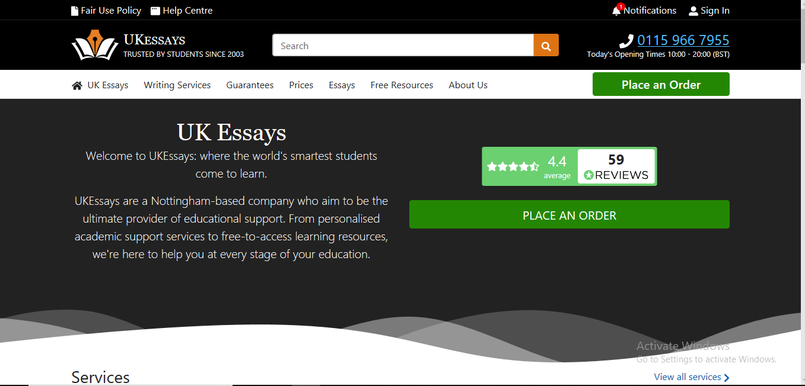Click the orange search magnifier button

[x=546, y=46]
